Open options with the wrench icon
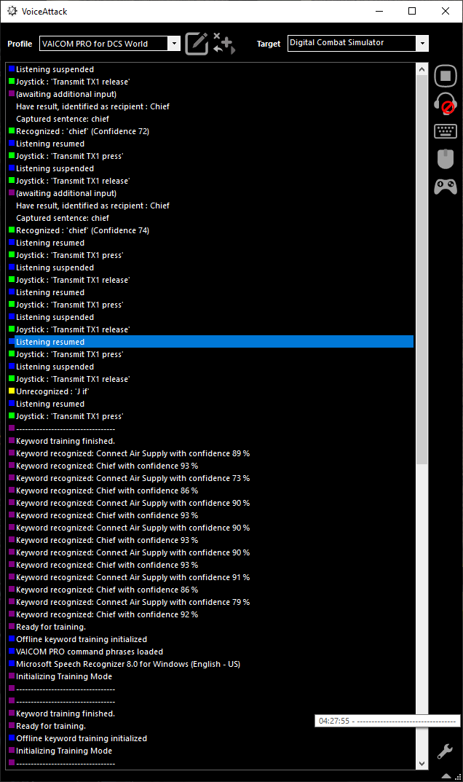This screenshot has width=463, height=782. 445,751
